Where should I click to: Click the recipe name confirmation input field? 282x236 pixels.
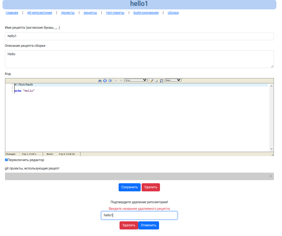coord(139,215)
